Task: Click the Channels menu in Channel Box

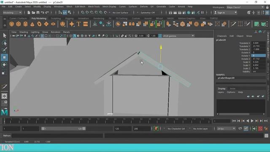Action: point(222,36)
